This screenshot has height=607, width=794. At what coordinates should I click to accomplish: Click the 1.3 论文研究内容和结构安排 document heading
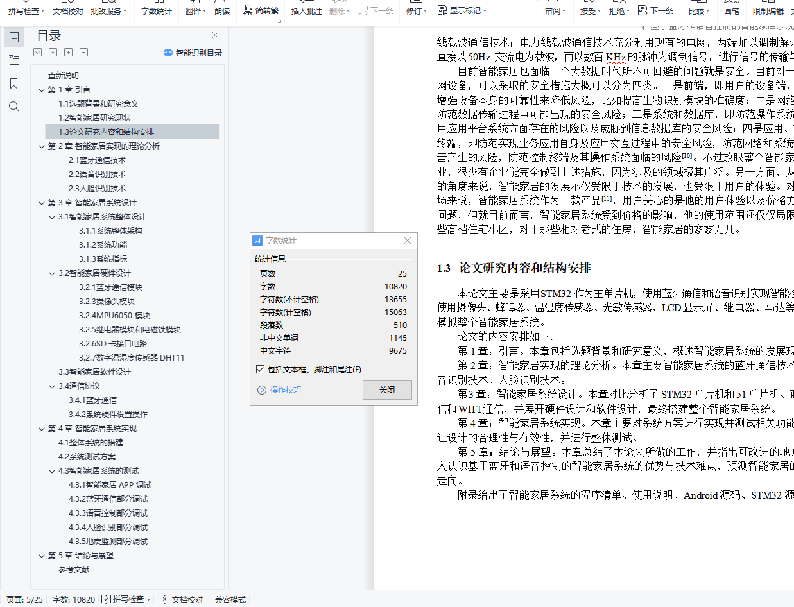[x=514, y=268]
